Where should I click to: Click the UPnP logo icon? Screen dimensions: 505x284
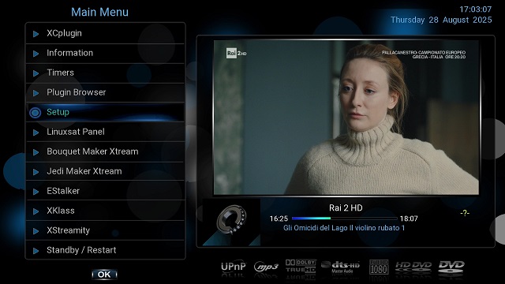tap(234, 267)
